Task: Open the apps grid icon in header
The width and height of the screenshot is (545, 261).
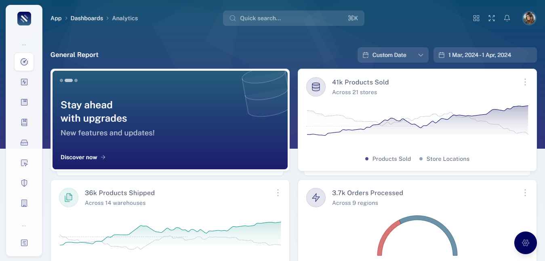Action: coord(476,18)
